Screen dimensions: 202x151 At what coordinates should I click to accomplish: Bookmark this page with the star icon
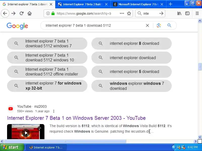[129, 13]
